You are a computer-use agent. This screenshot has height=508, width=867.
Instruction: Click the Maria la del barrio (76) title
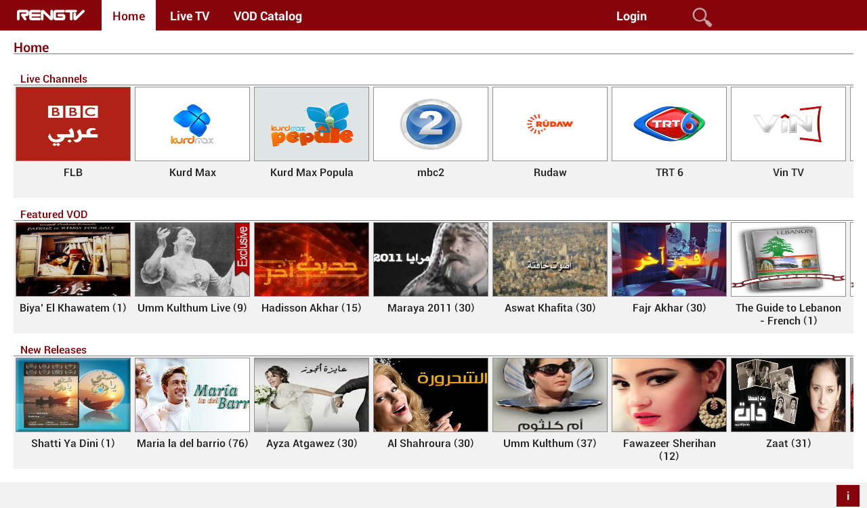pyautogui.click(x=192, y=444)
